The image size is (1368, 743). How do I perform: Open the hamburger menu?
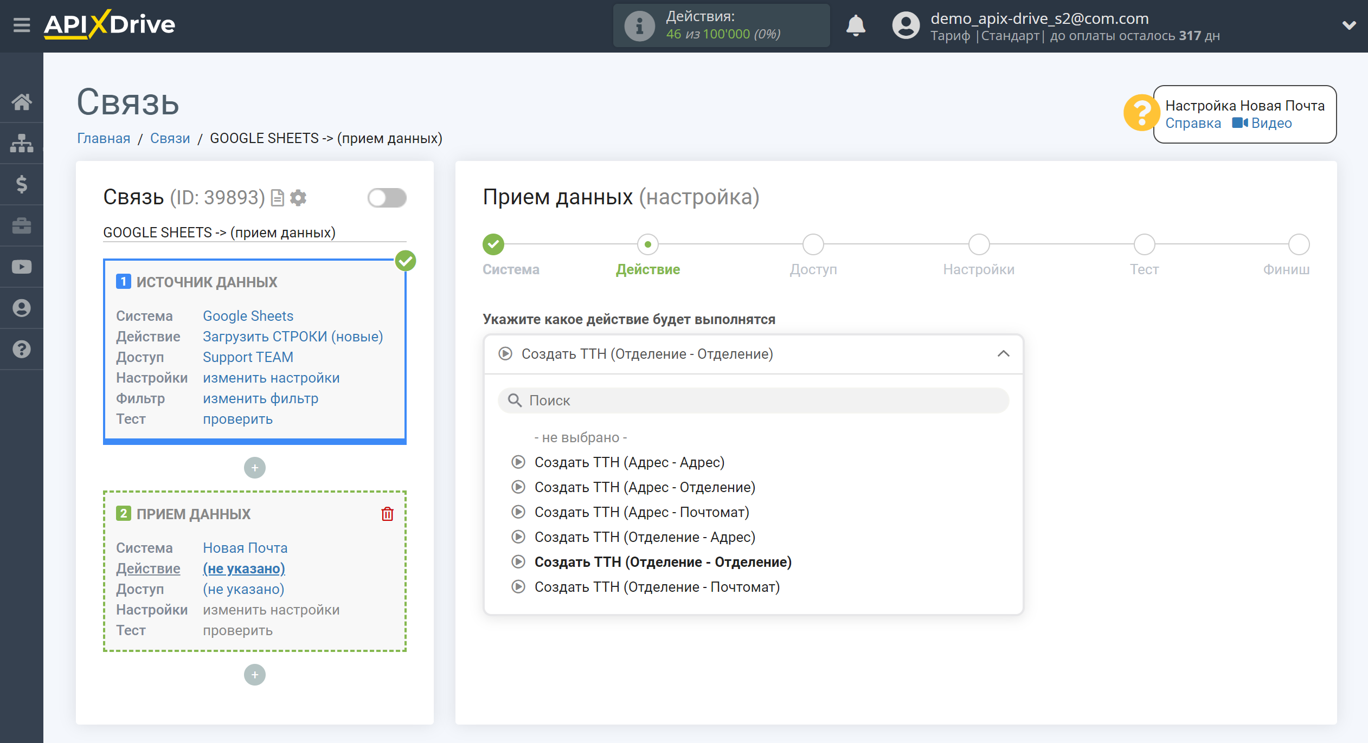pos(22,25)
